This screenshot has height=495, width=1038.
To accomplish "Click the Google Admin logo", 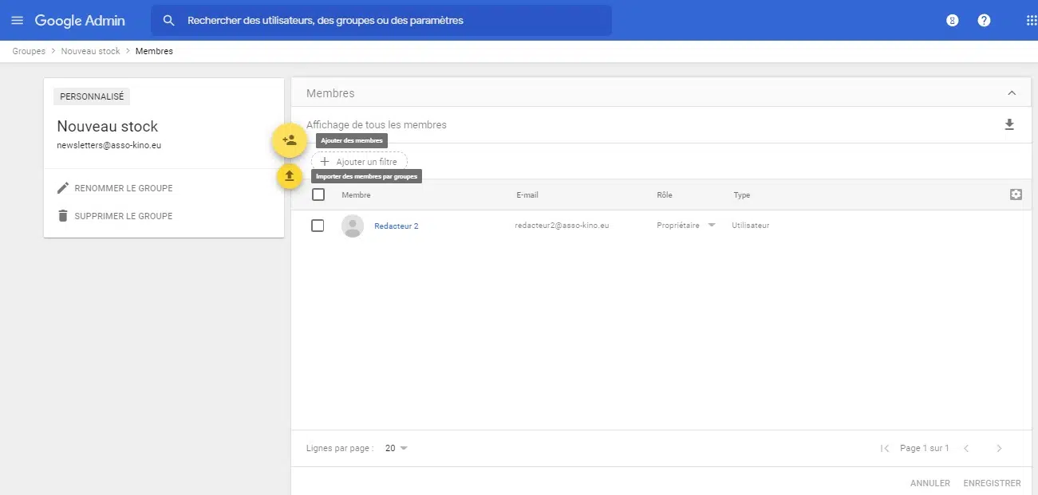I will pos(80,21).
